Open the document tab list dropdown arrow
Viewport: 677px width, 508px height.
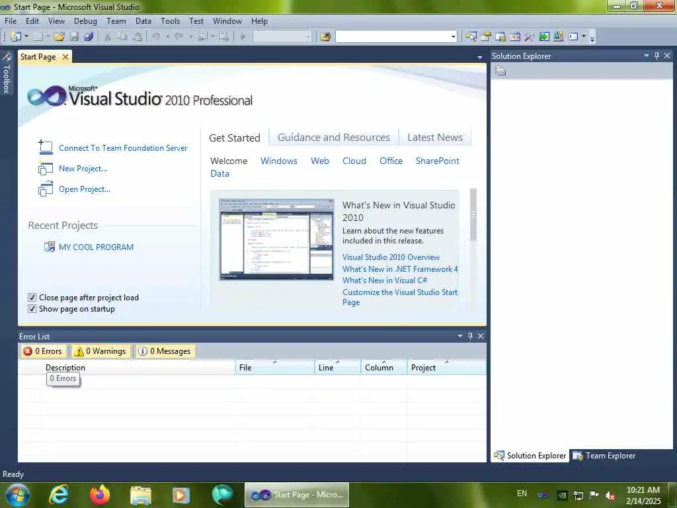pyautogui.click(x=480, y=57)
